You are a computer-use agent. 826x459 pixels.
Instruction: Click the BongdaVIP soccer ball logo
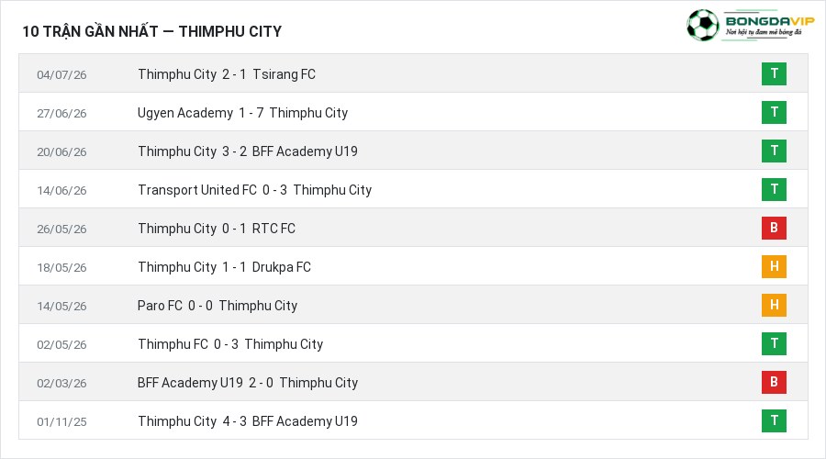[x=702, y=26]
